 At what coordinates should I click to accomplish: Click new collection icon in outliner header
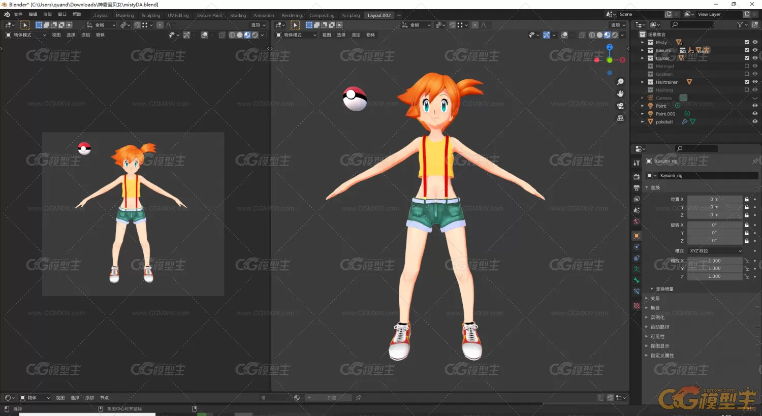(755, 24)
